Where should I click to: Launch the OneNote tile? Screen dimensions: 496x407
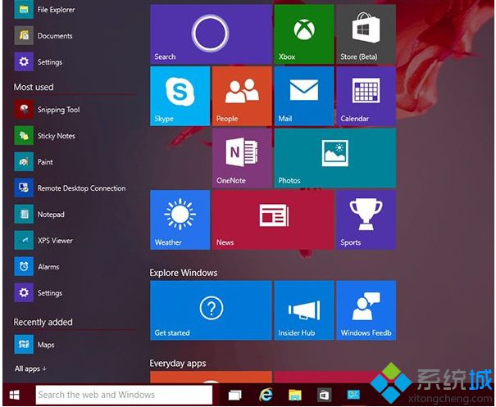click(242, 158)
